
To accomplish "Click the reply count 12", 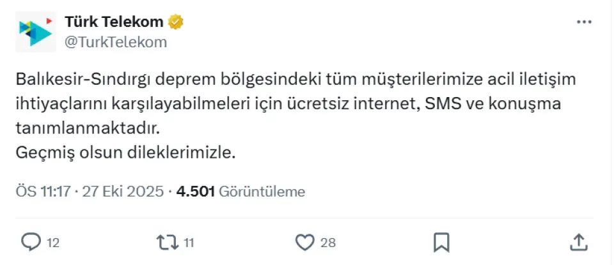I will (53, 243).
